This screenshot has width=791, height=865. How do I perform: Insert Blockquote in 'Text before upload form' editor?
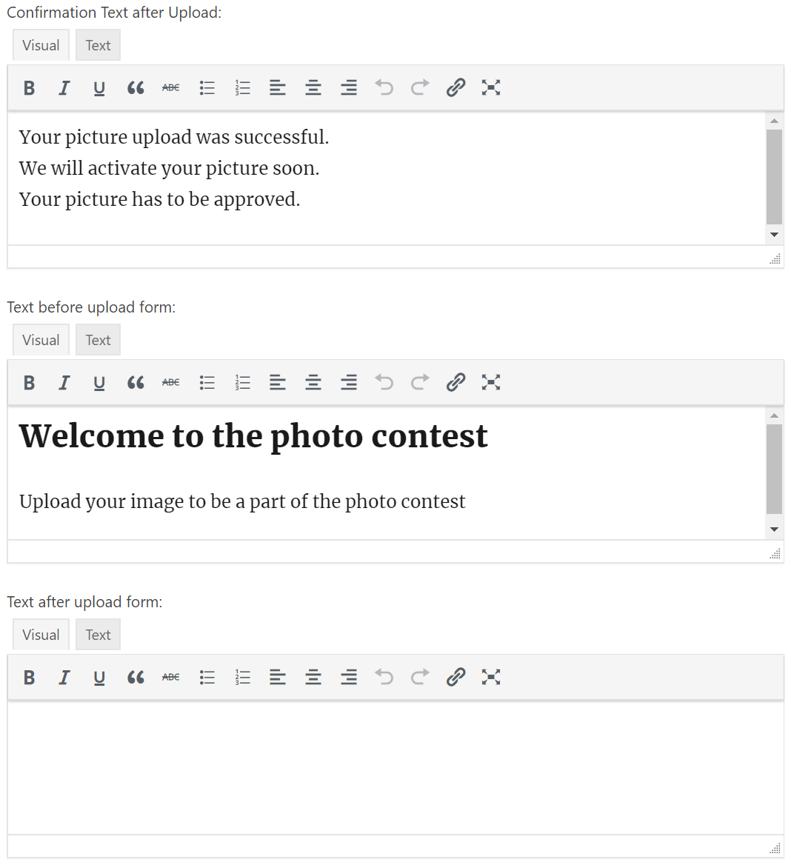(x=135, y=382)
